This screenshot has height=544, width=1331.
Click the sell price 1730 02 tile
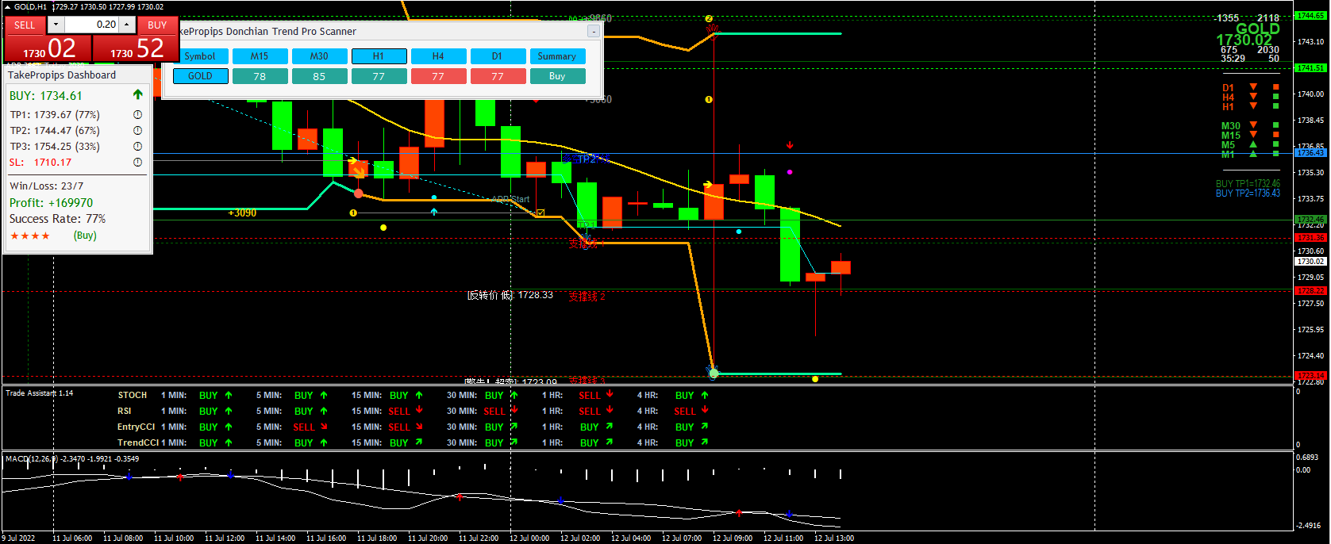click(48, 48)
